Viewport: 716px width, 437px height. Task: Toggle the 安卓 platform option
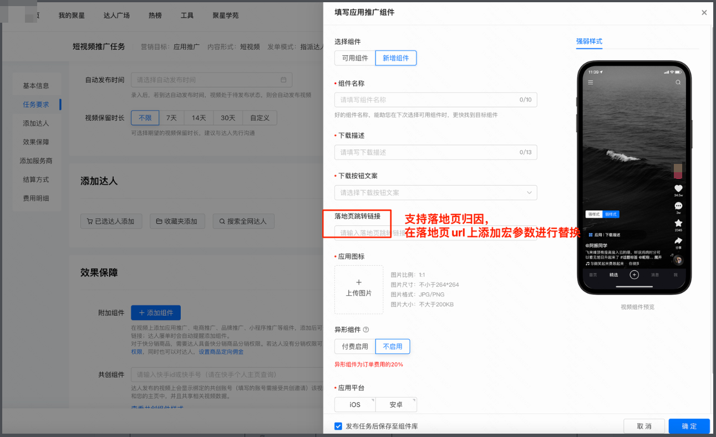(396, 405)
